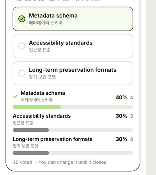Click the Metadata schema result label

point(43,93)
